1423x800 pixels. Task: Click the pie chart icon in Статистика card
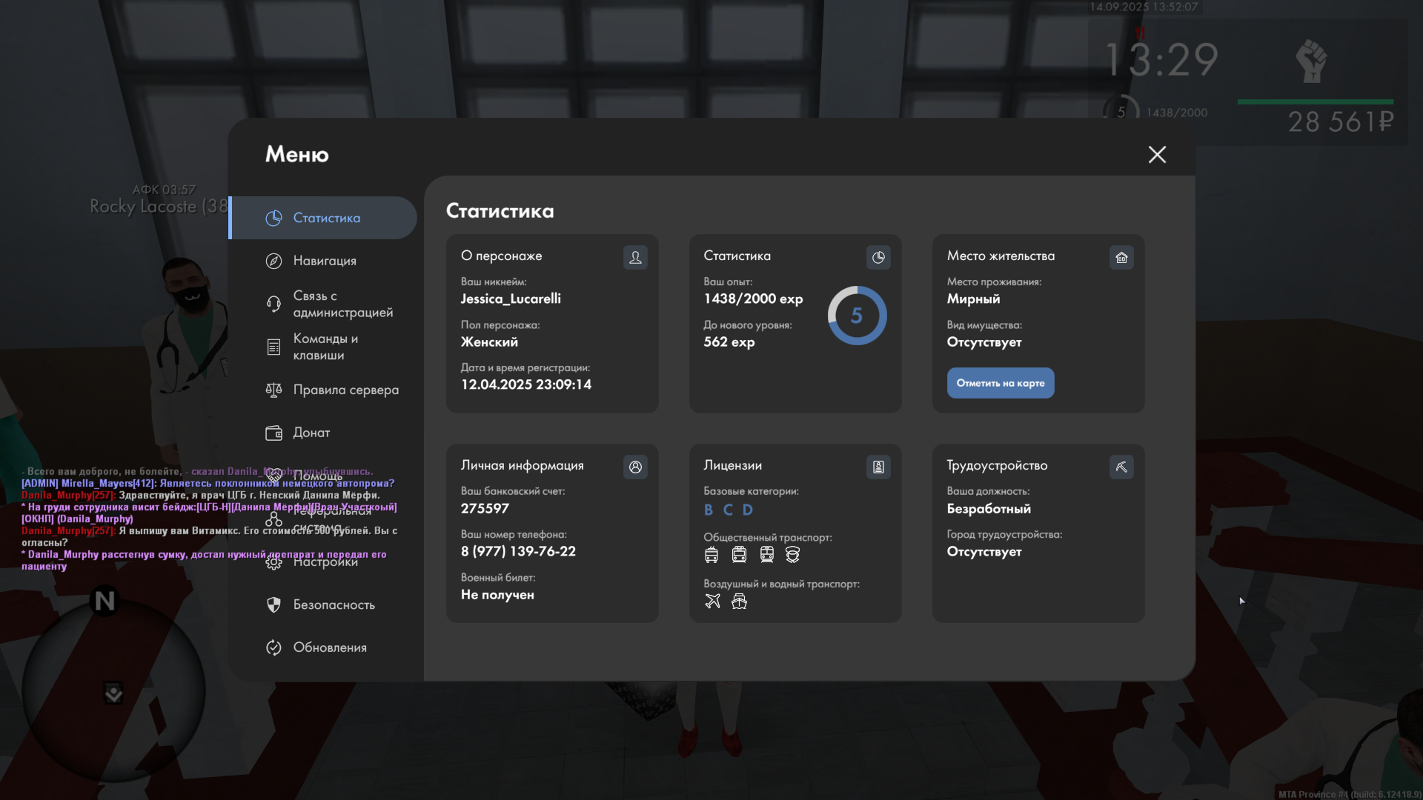click(x=878, y=257)
